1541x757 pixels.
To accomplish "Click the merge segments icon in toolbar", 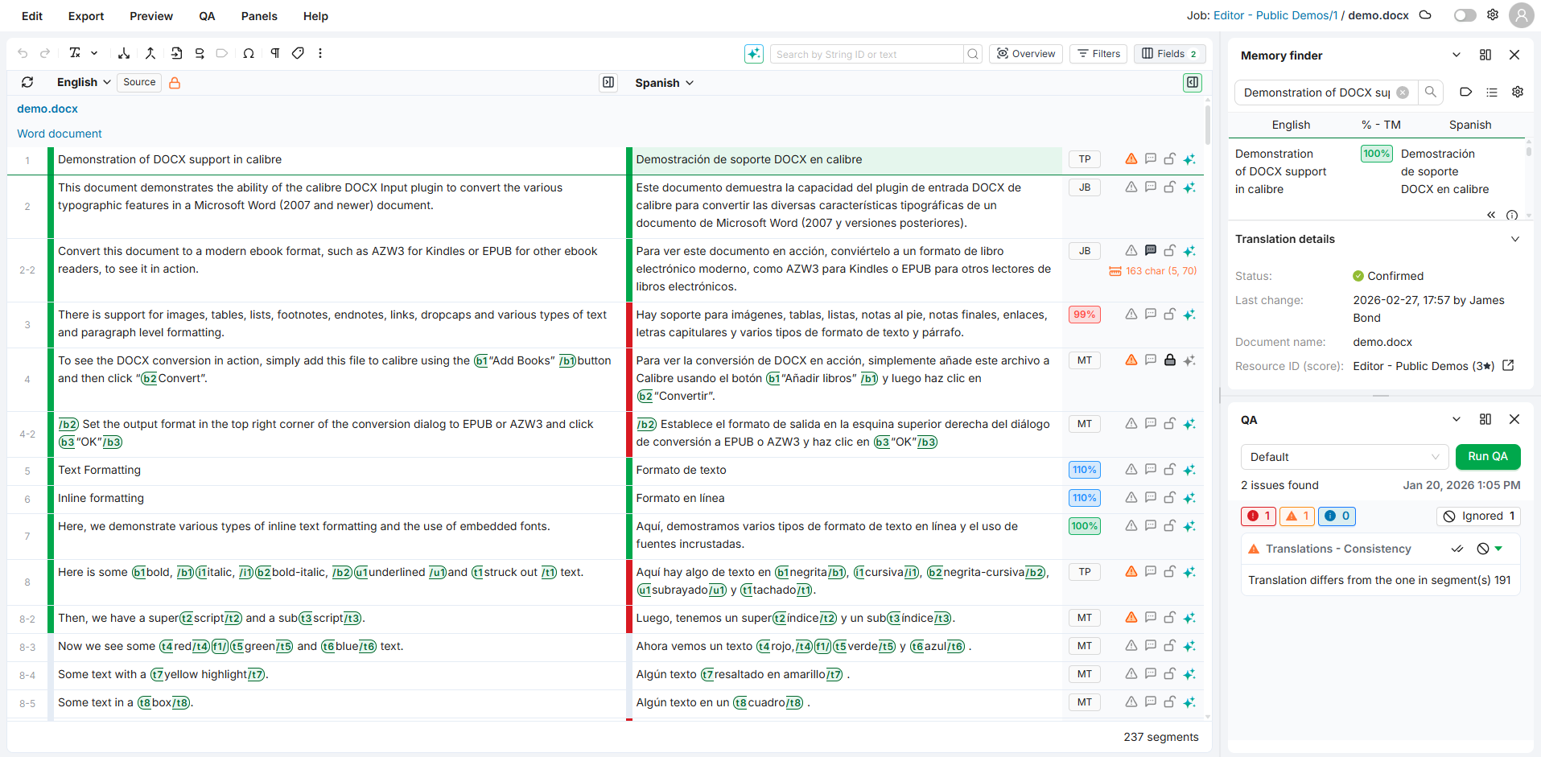I will pos(150,53).
